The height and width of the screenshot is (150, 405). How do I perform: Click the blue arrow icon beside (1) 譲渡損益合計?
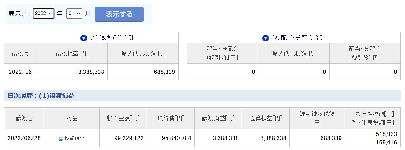click(x=84, y=38)
